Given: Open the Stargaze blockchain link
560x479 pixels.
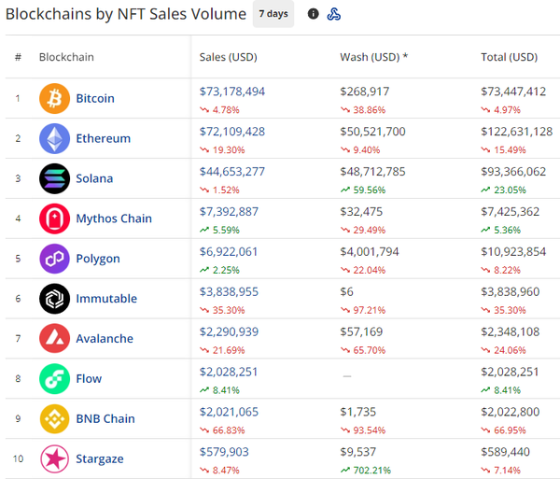Looking at the screenshot, I should click(x=100, y=458).
